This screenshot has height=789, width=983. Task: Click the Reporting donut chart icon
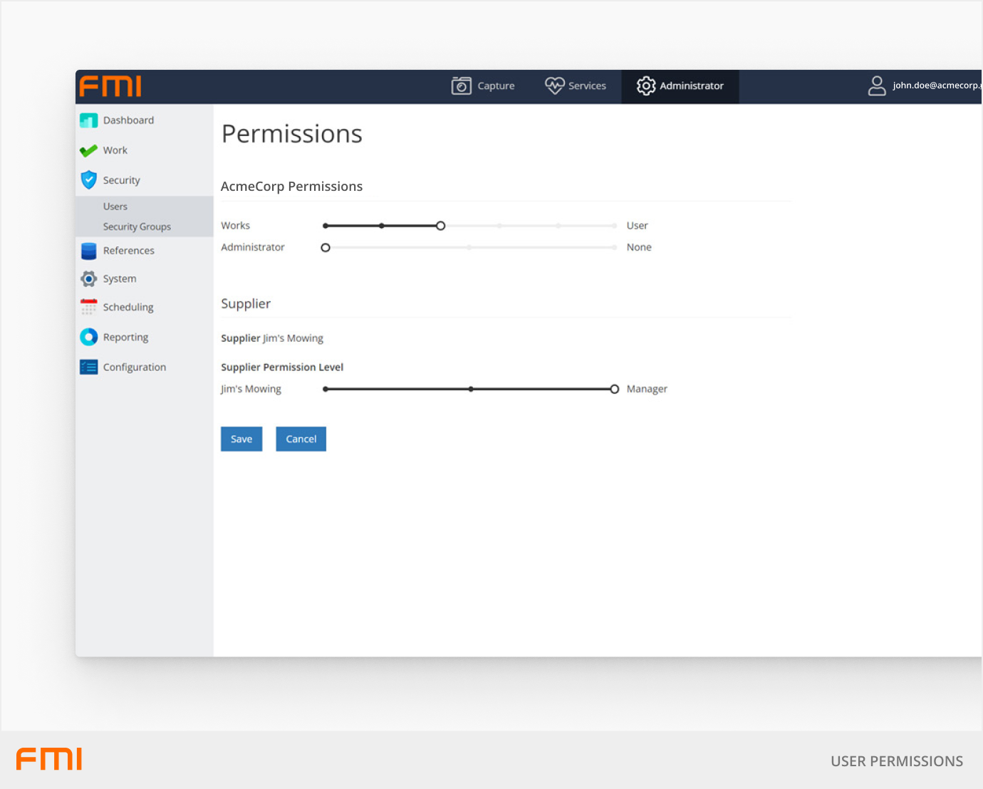(x=88, y=337)
